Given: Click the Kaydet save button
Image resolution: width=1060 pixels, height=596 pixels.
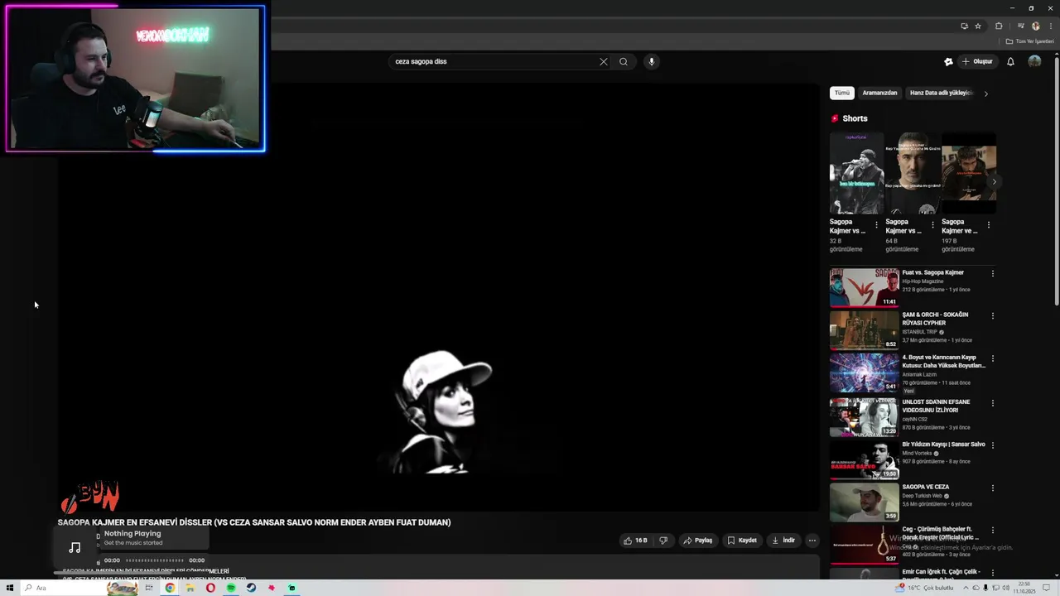Looking at the screenshot, I should (742, 541).
